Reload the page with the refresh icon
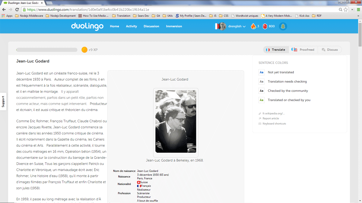This screenshot has height=203, width=362. pyautogui.click(x=17, y=9)
